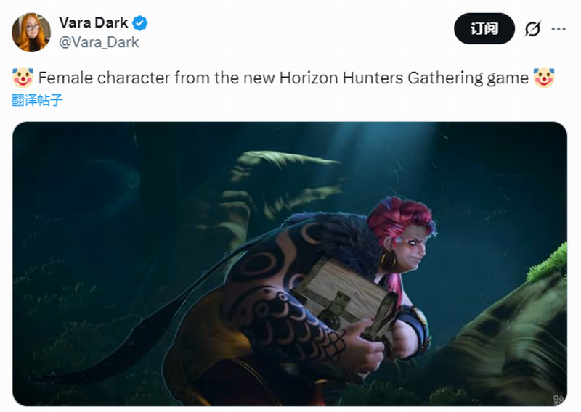Click the "Vara Dark" display name
This screenshot has height=412, width=581.
pyautogui.click(x=94, y=22)
